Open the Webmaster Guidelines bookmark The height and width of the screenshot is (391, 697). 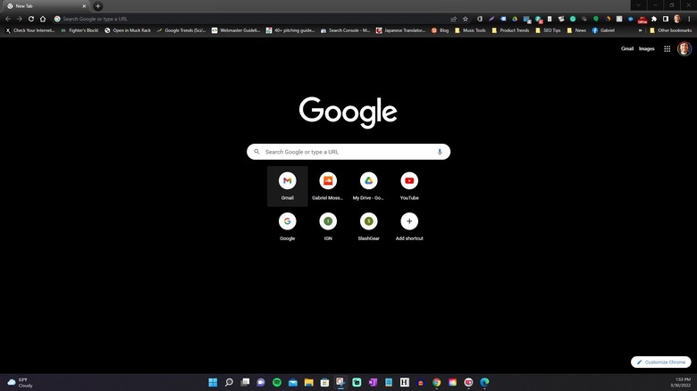[236, 30]
